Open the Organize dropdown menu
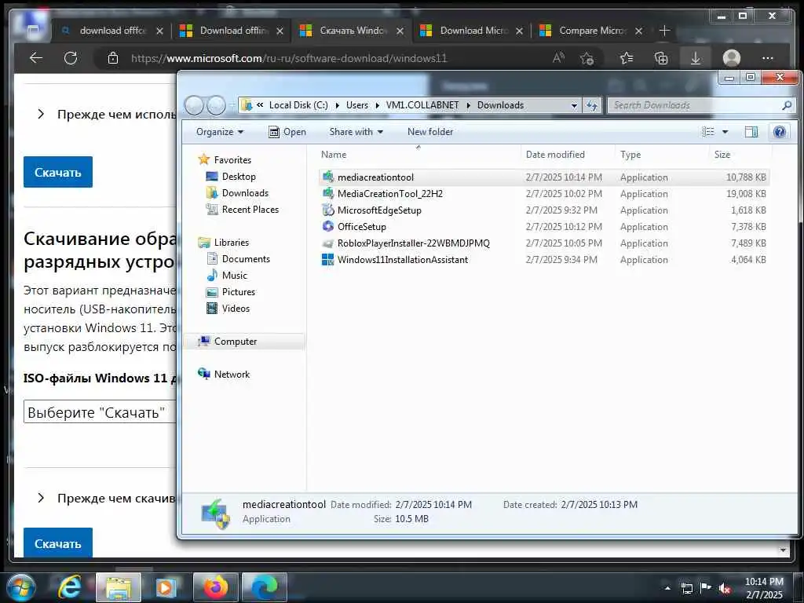Image resolution: width=804 pixels, height=603 pixels. 220,132
